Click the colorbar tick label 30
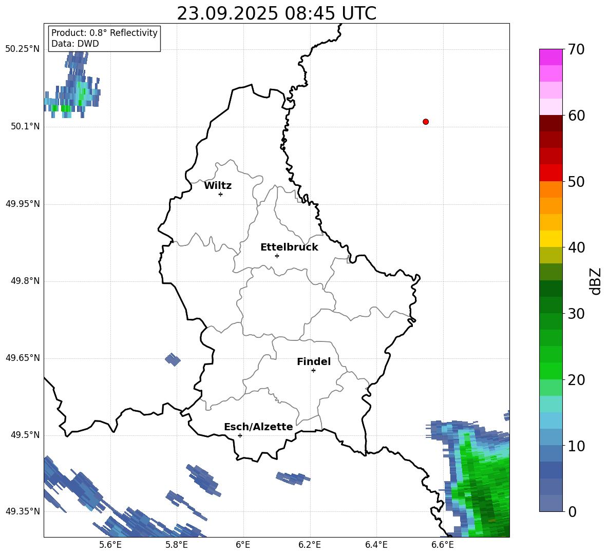The image size is (608, 555). pos(577,314)
